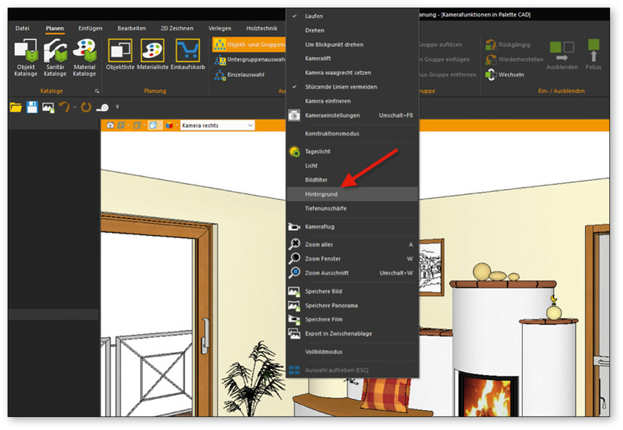Click the Wechseln button
Image resolution: width=623 pixels, height=430 pixels.
tap(510, 74)
